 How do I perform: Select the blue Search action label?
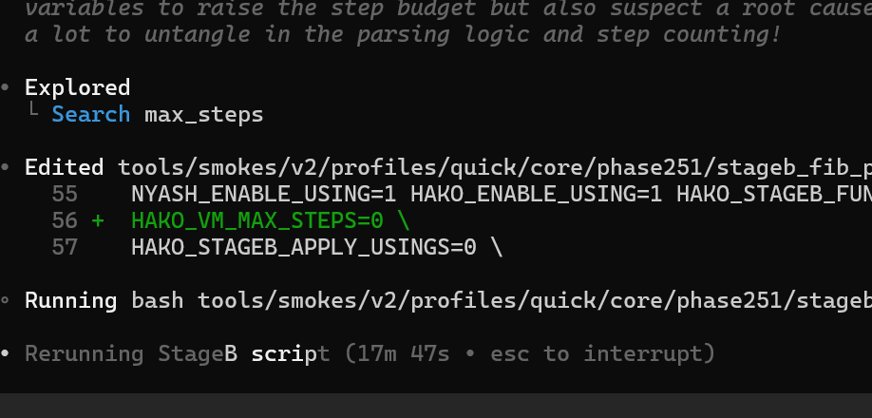91,115
